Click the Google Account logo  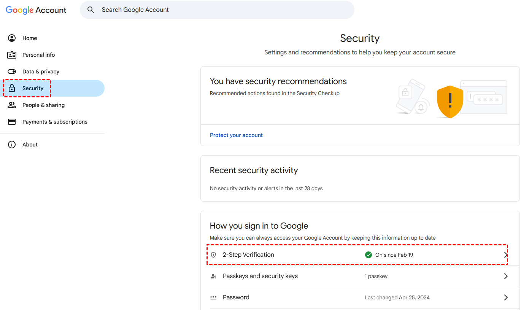36,10
